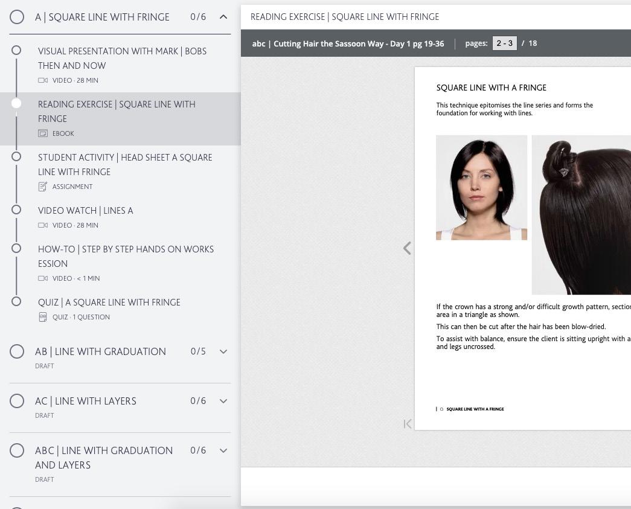Open Student Activity | Head Sheet A assignment
The height and width of the screenshot is (509, 631).
click(x=125, y=165)
